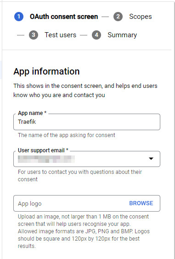
Task: Expand the User support email dropdown arrow
Action: [151, 159]
